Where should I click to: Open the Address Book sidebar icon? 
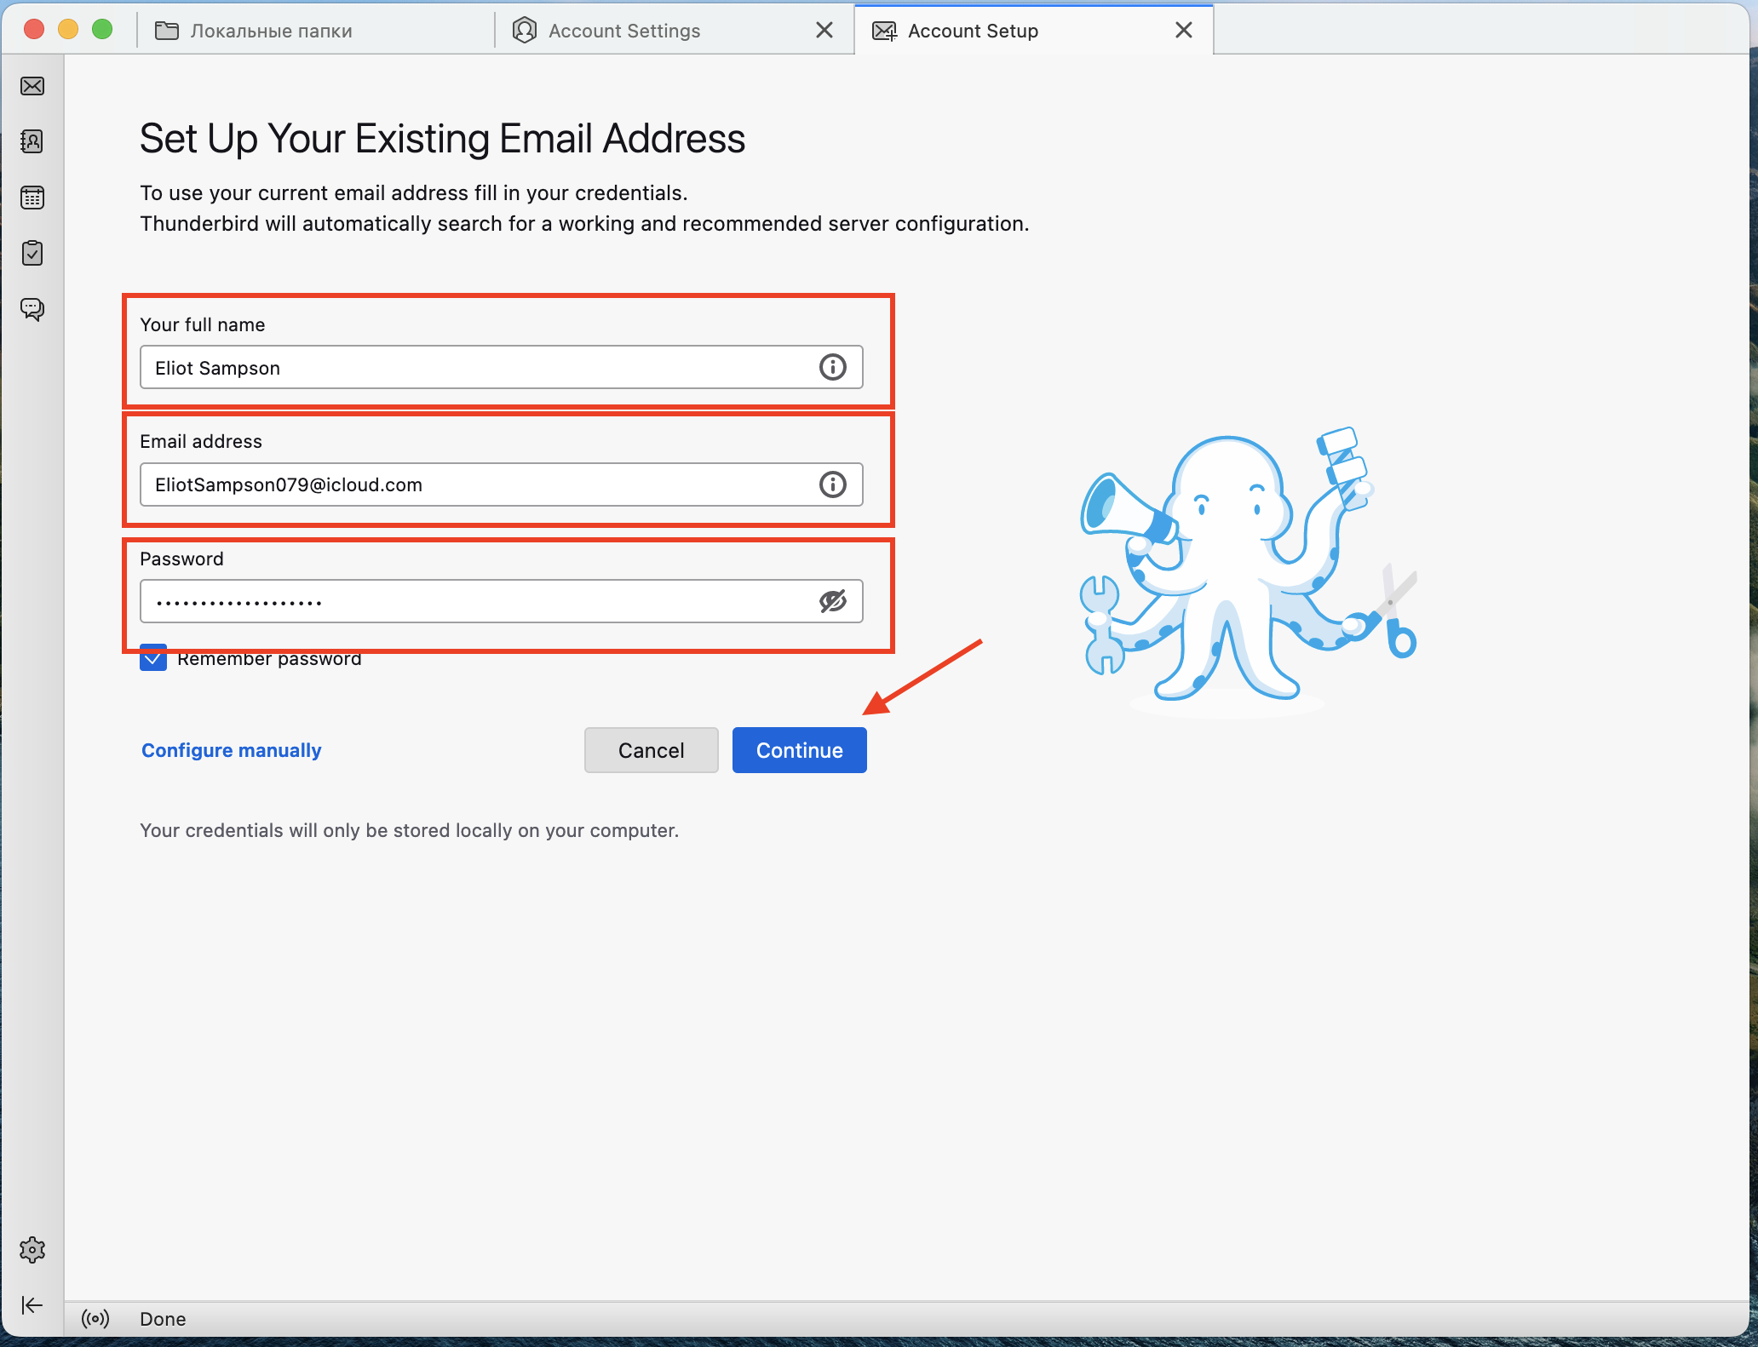click(32, 141)
